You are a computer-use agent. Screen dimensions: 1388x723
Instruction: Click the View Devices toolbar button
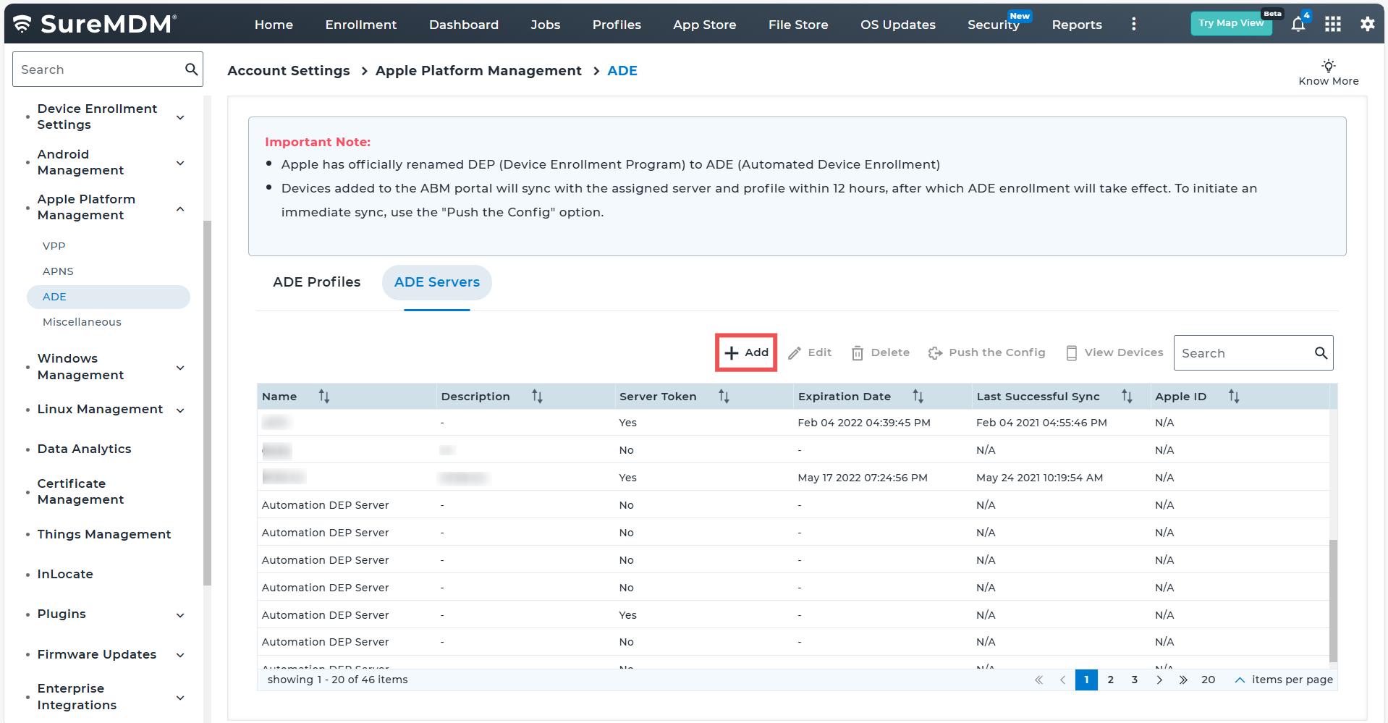(1114, 352)
